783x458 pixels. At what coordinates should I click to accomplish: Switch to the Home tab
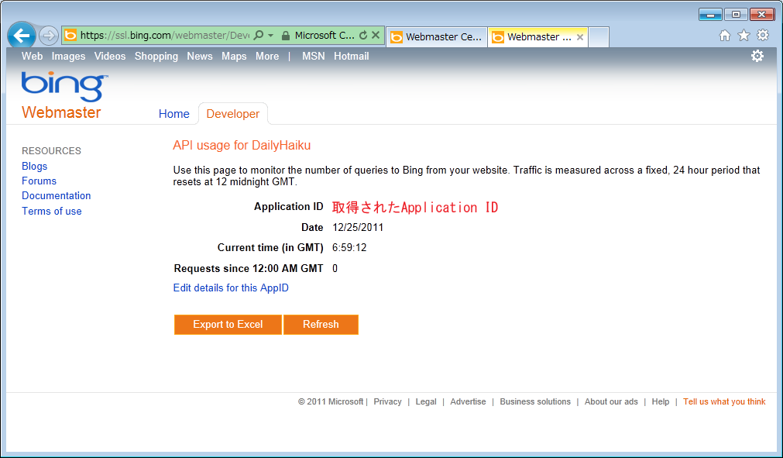coord(173,114)
